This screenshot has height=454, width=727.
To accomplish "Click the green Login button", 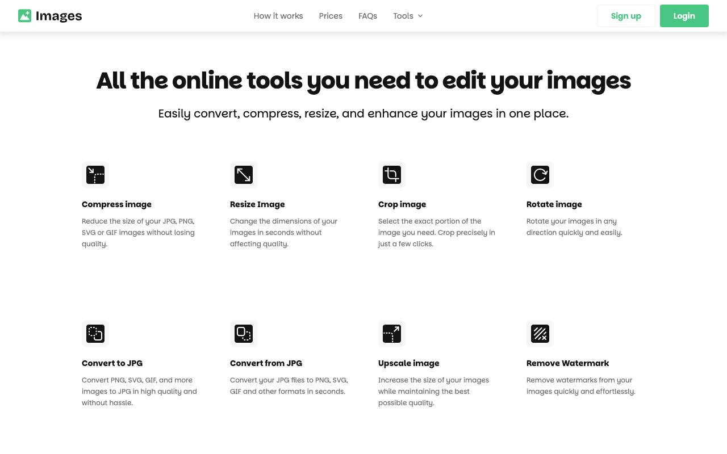I will click(x=684, y=16).
